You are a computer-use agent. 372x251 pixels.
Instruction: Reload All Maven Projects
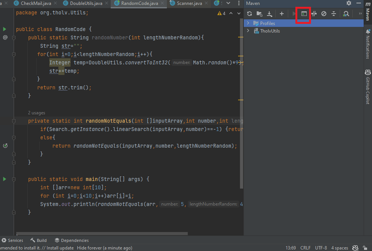point(249,14)
